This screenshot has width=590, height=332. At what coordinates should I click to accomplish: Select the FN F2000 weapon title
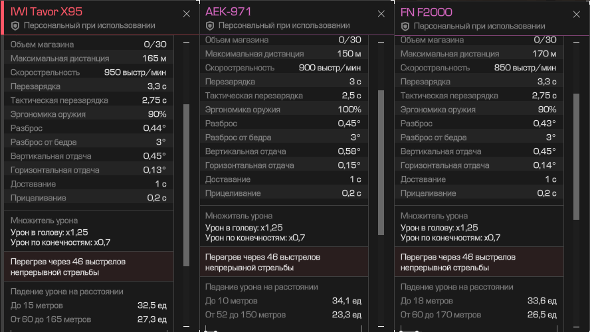[426, 13]
